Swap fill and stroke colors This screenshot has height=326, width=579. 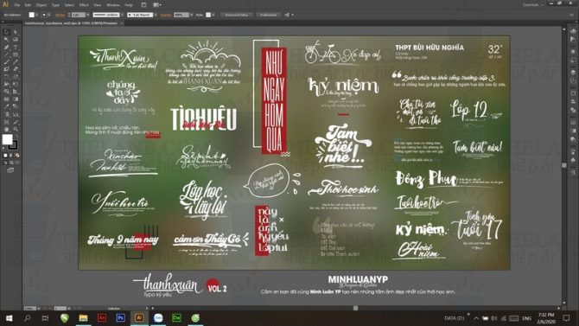coord(15,137)
